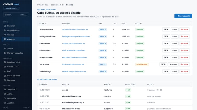The width and height of the screenshot is (197, 110).
Task: Open estudio-lumen.lab.cosmin.es domain link
Action: click(75, 57)
